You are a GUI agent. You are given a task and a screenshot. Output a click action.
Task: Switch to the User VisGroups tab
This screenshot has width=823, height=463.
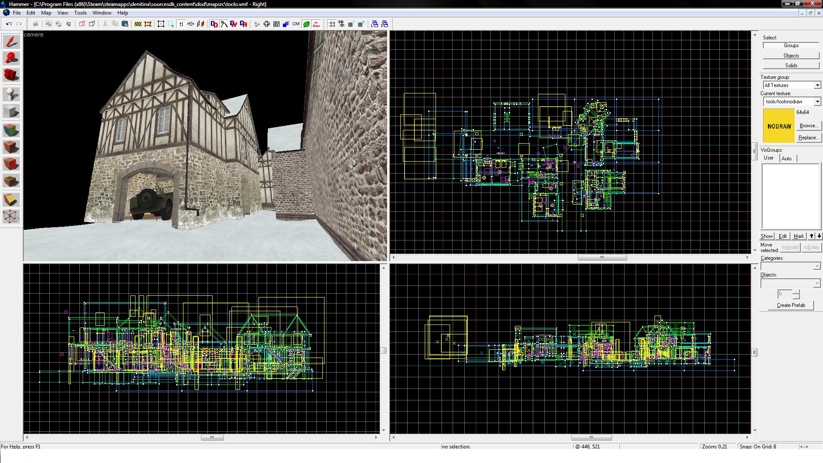[x=769, y=158]
